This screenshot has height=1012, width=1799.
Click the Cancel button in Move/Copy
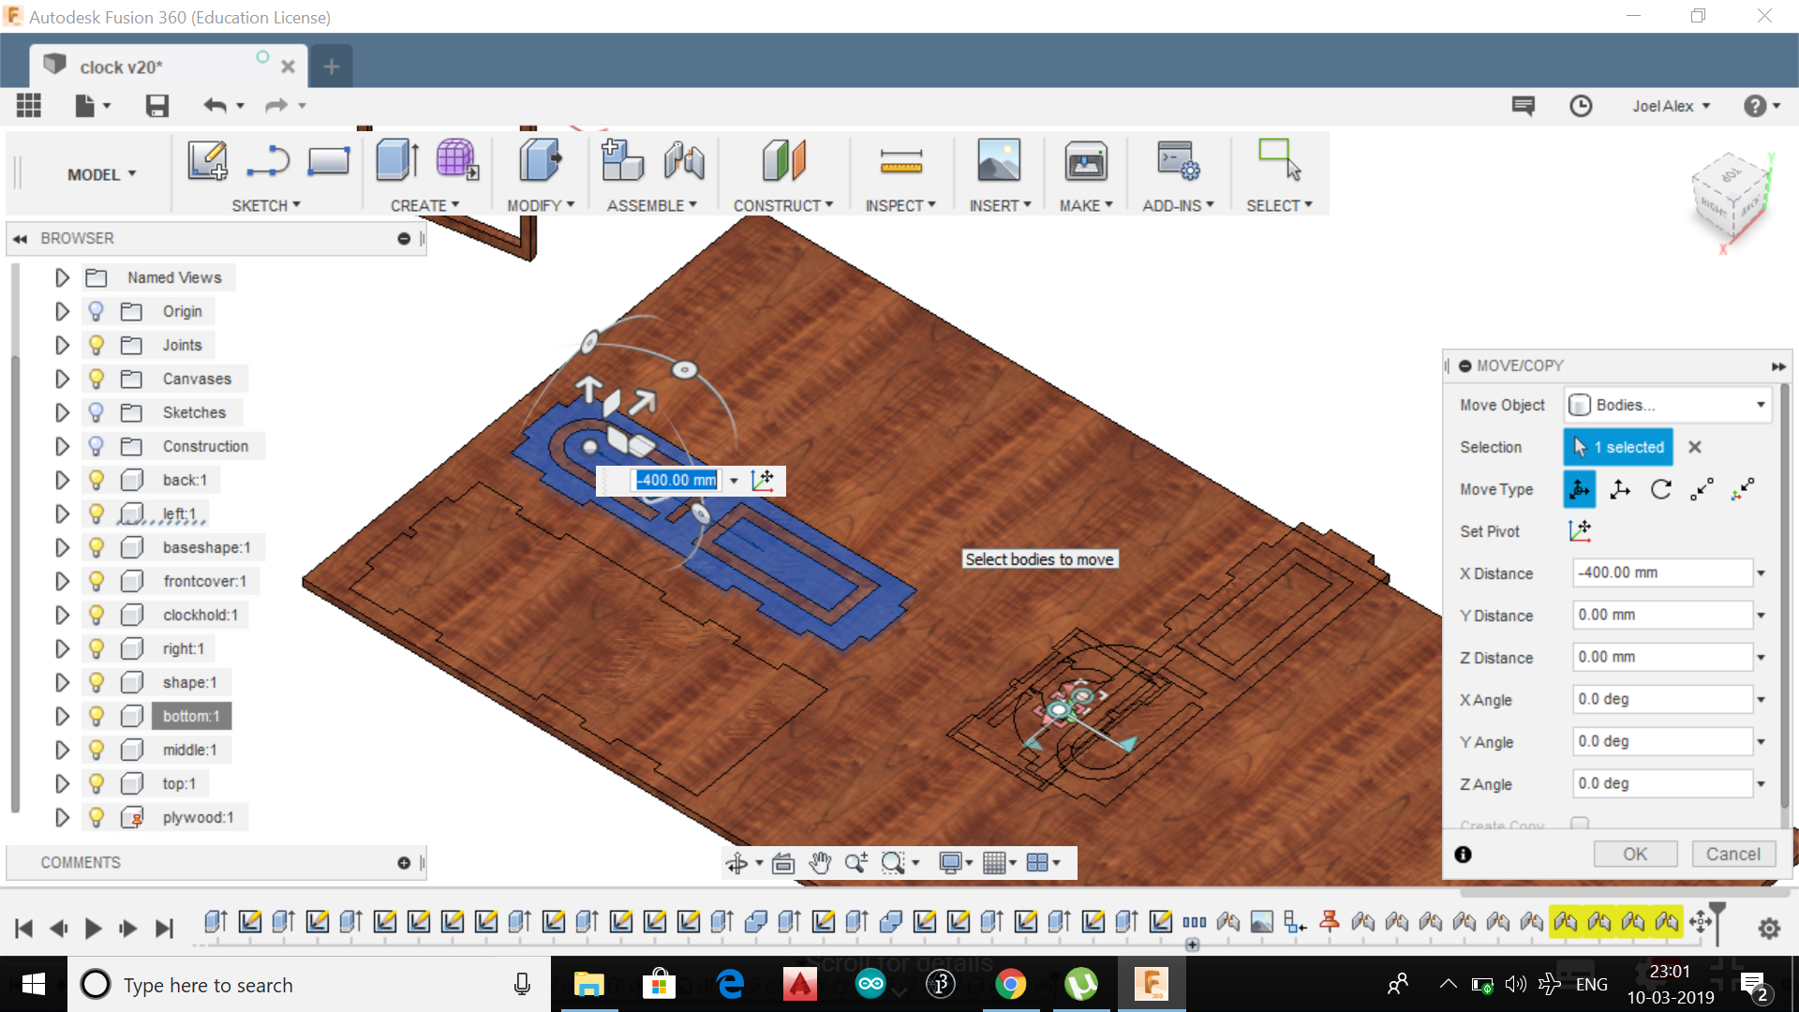pyautogui.click(x=1732, y=854)
